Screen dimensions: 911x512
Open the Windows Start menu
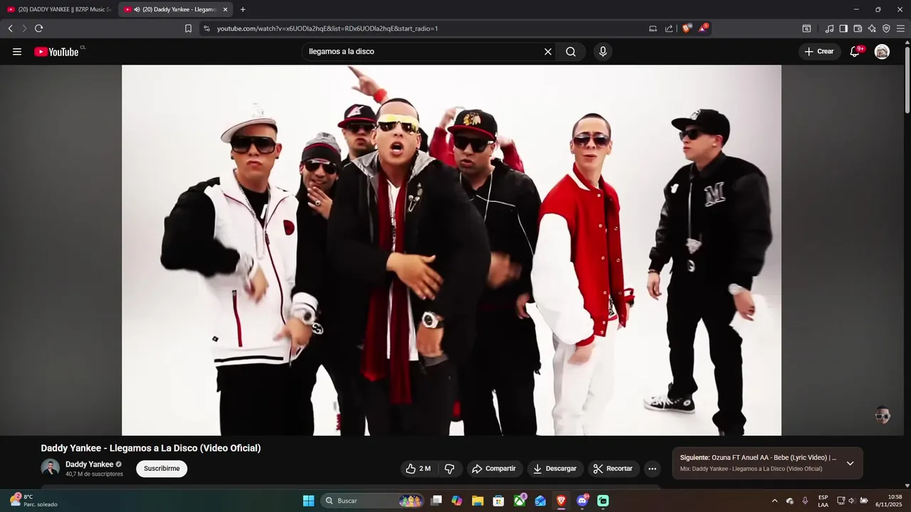pyautogui.click(x=308, y=501)
